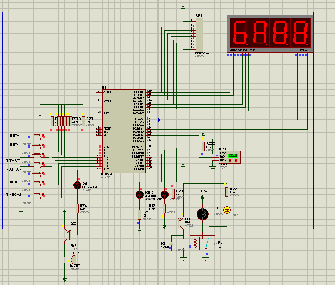
Task: Select the D2 diode beside relay
Action: coord(171,243)
